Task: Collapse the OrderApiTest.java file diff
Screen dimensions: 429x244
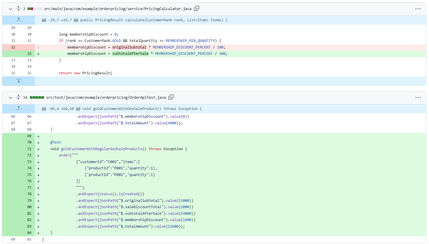Action: [11, 98]
